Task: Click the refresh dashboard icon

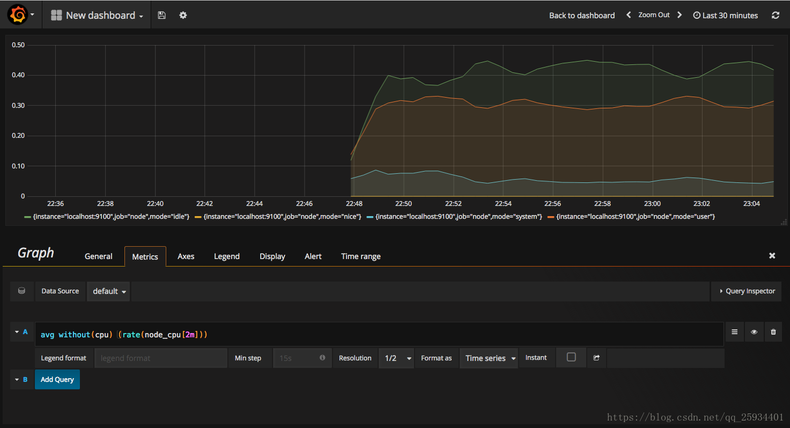Action: pos(776,15)
